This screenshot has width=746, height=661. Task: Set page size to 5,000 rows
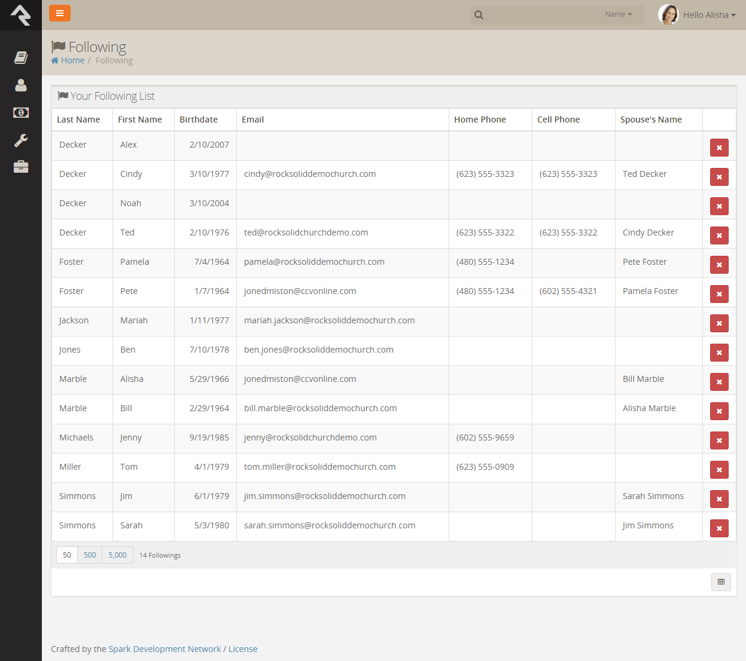point(117,555)
